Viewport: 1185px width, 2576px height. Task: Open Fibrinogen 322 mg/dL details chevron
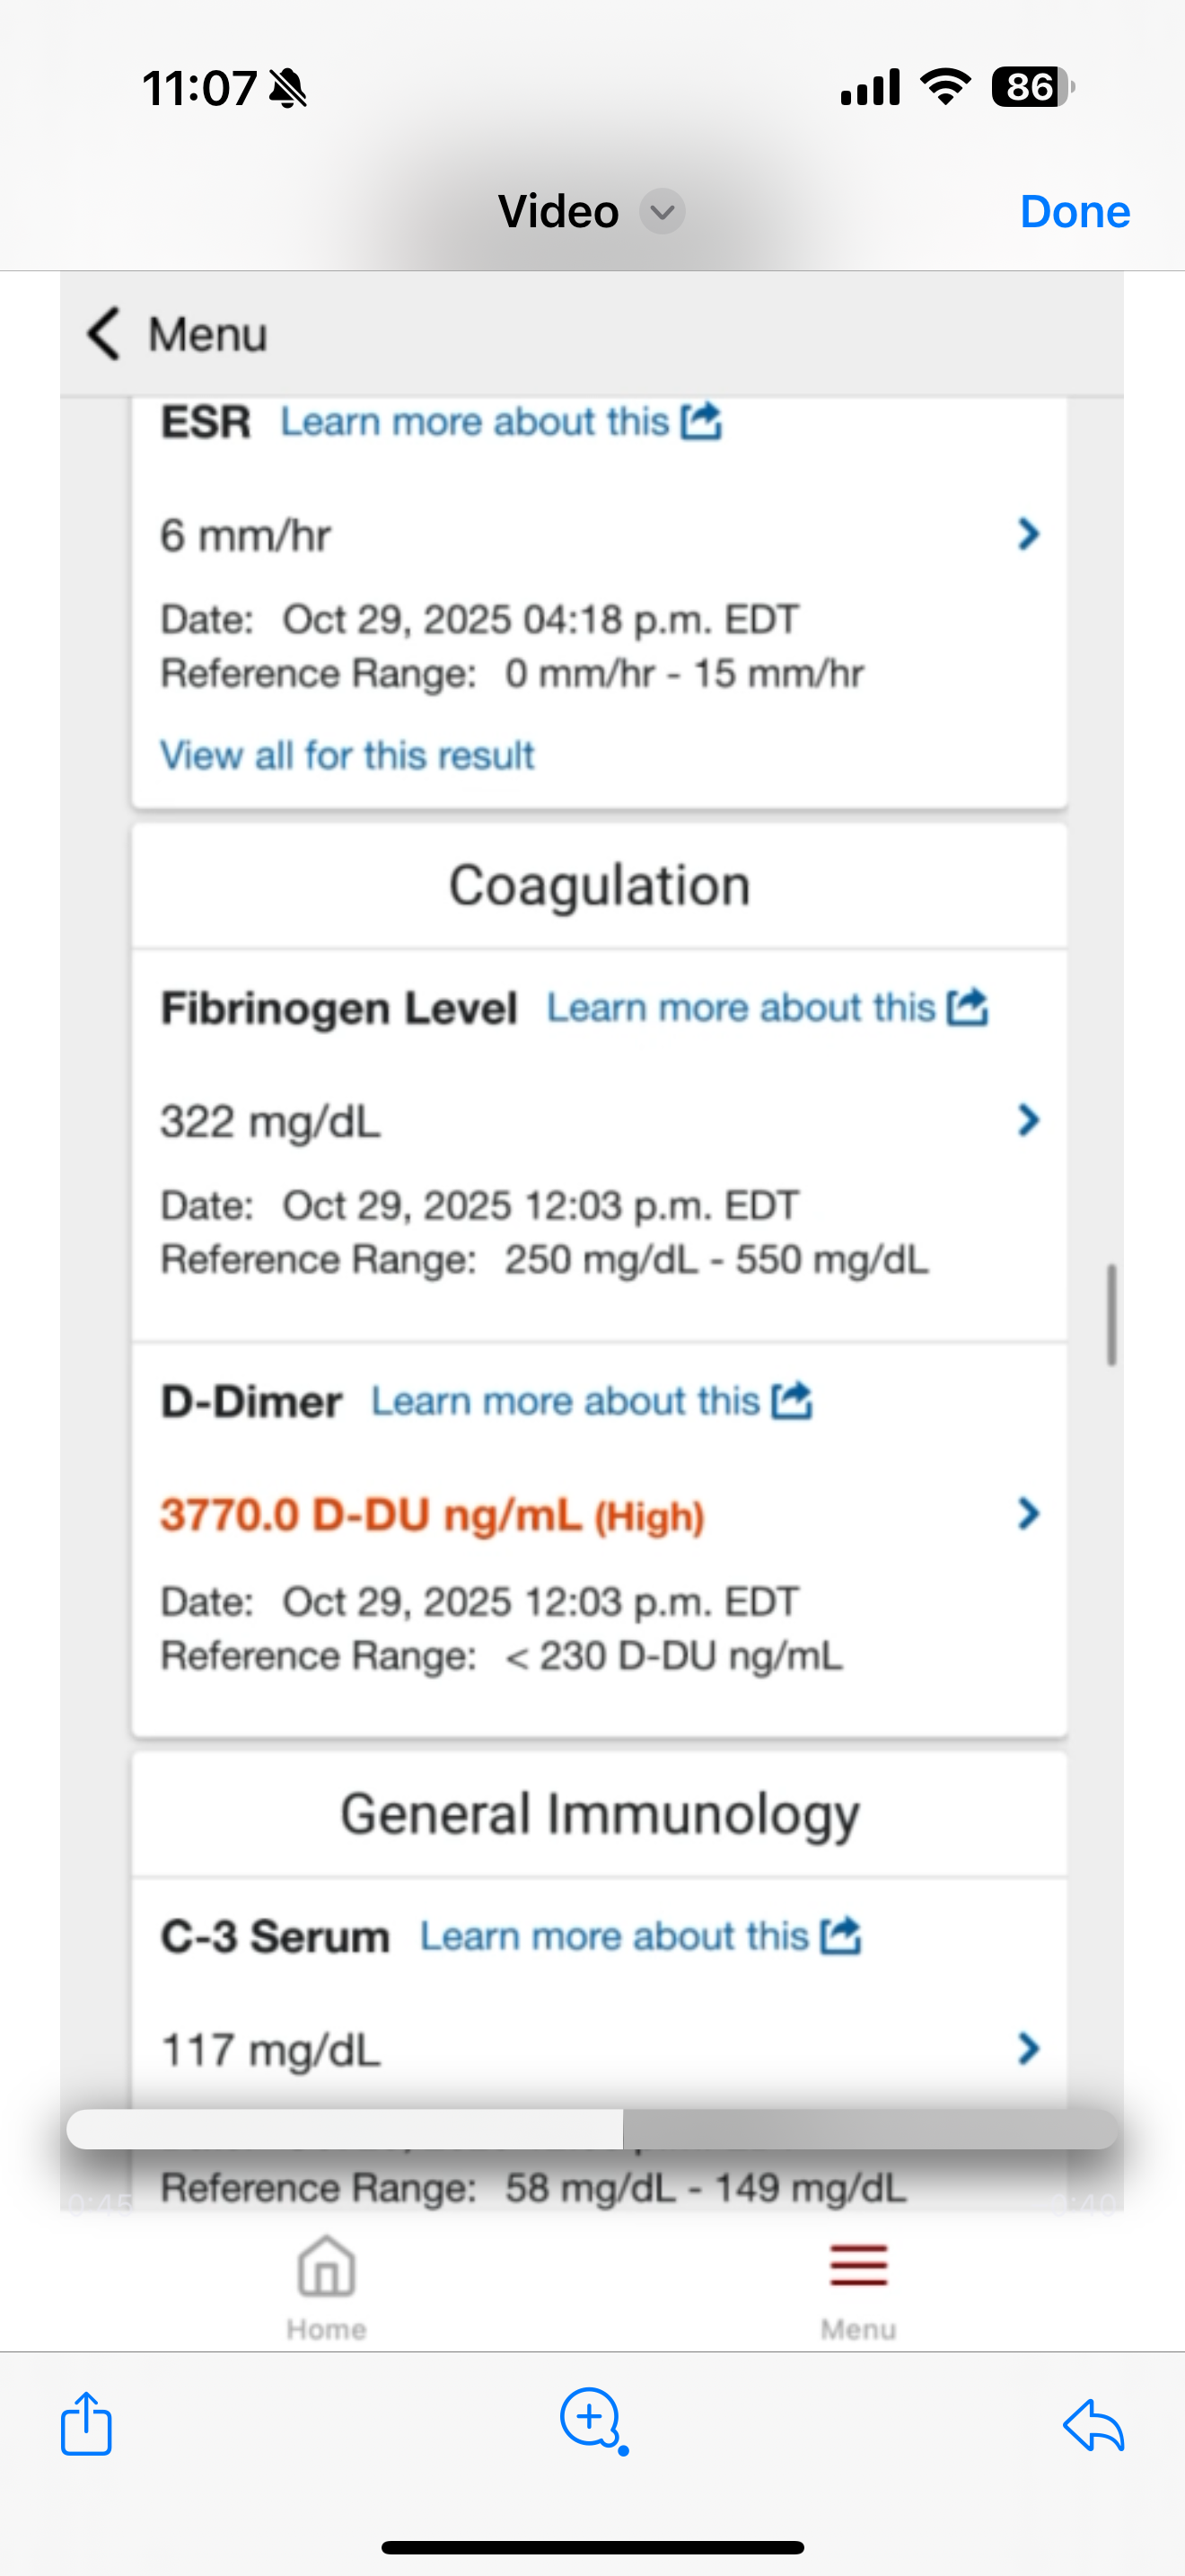click(1028, 1120)
